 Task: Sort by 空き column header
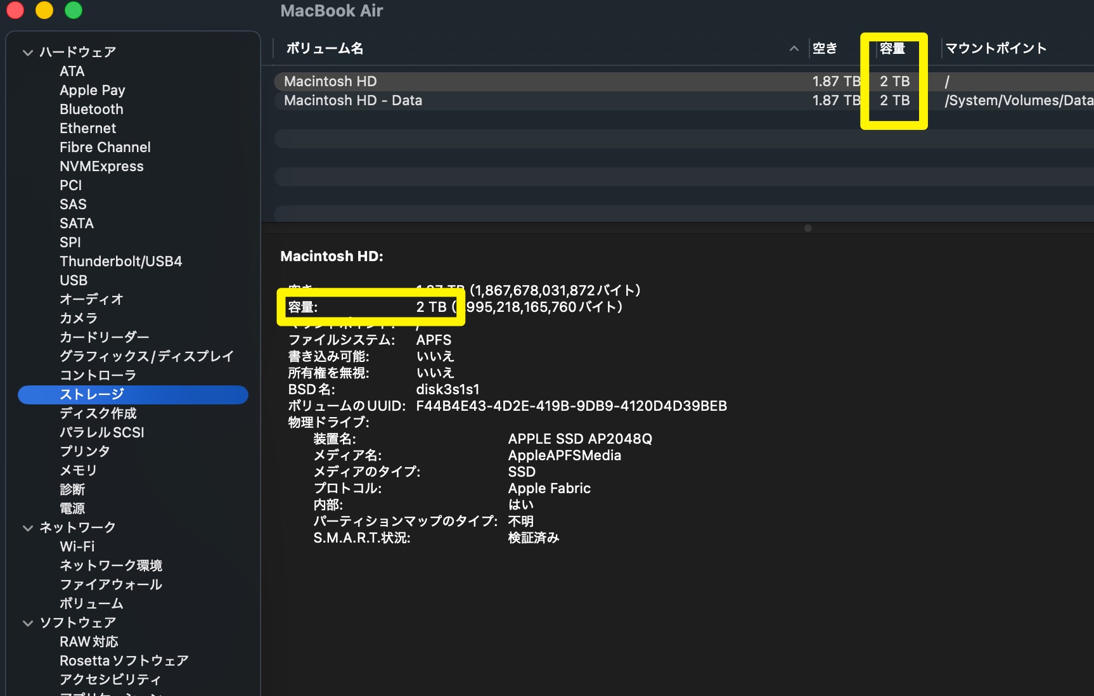pos(825,49)
